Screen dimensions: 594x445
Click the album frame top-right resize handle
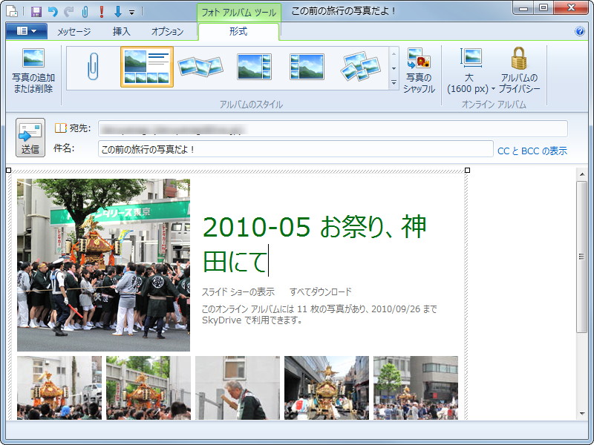[467, 171]
